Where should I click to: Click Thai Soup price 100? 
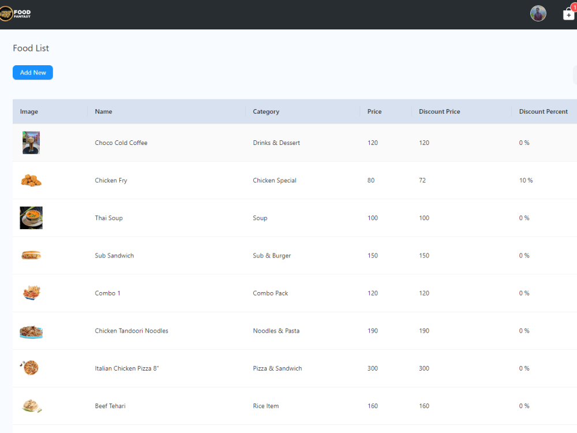tap(372, 218)
